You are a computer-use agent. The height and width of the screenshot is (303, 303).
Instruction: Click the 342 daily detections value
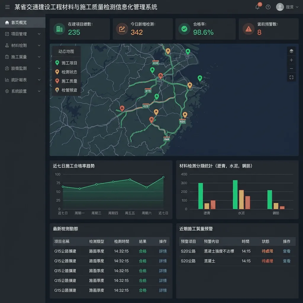coord(137,32)
